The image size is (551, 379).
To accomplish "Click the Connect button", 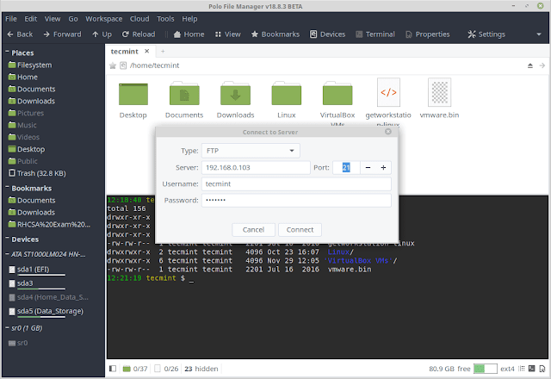I will pyautogui.click(x=300, y=230).
